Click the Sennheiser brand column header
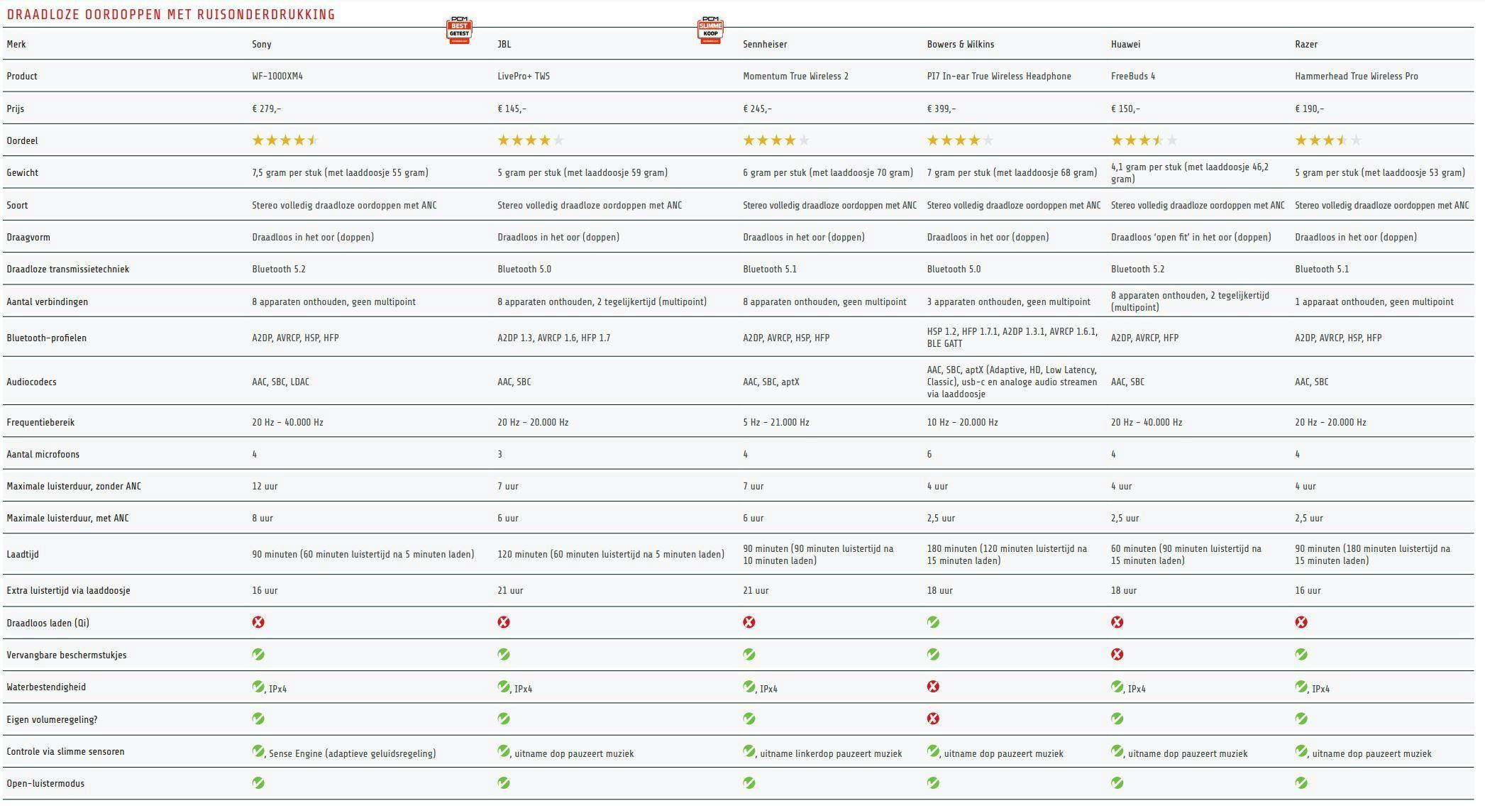1485x808 pixels. pos(765,44)
